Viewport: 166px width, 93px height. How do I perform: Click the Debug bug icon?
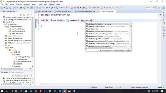[x=47, y=7]
